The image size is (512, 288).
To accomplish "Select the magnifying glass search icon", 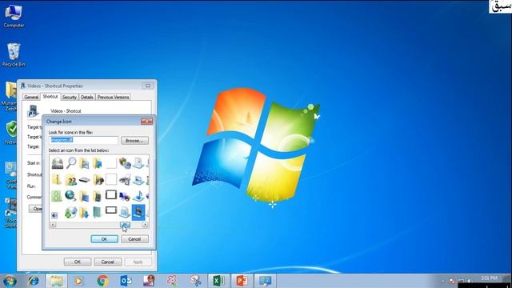I will [71, 162].
